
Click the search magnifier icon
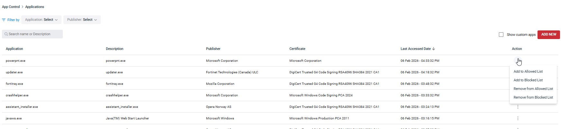click(x=6, y=34)
